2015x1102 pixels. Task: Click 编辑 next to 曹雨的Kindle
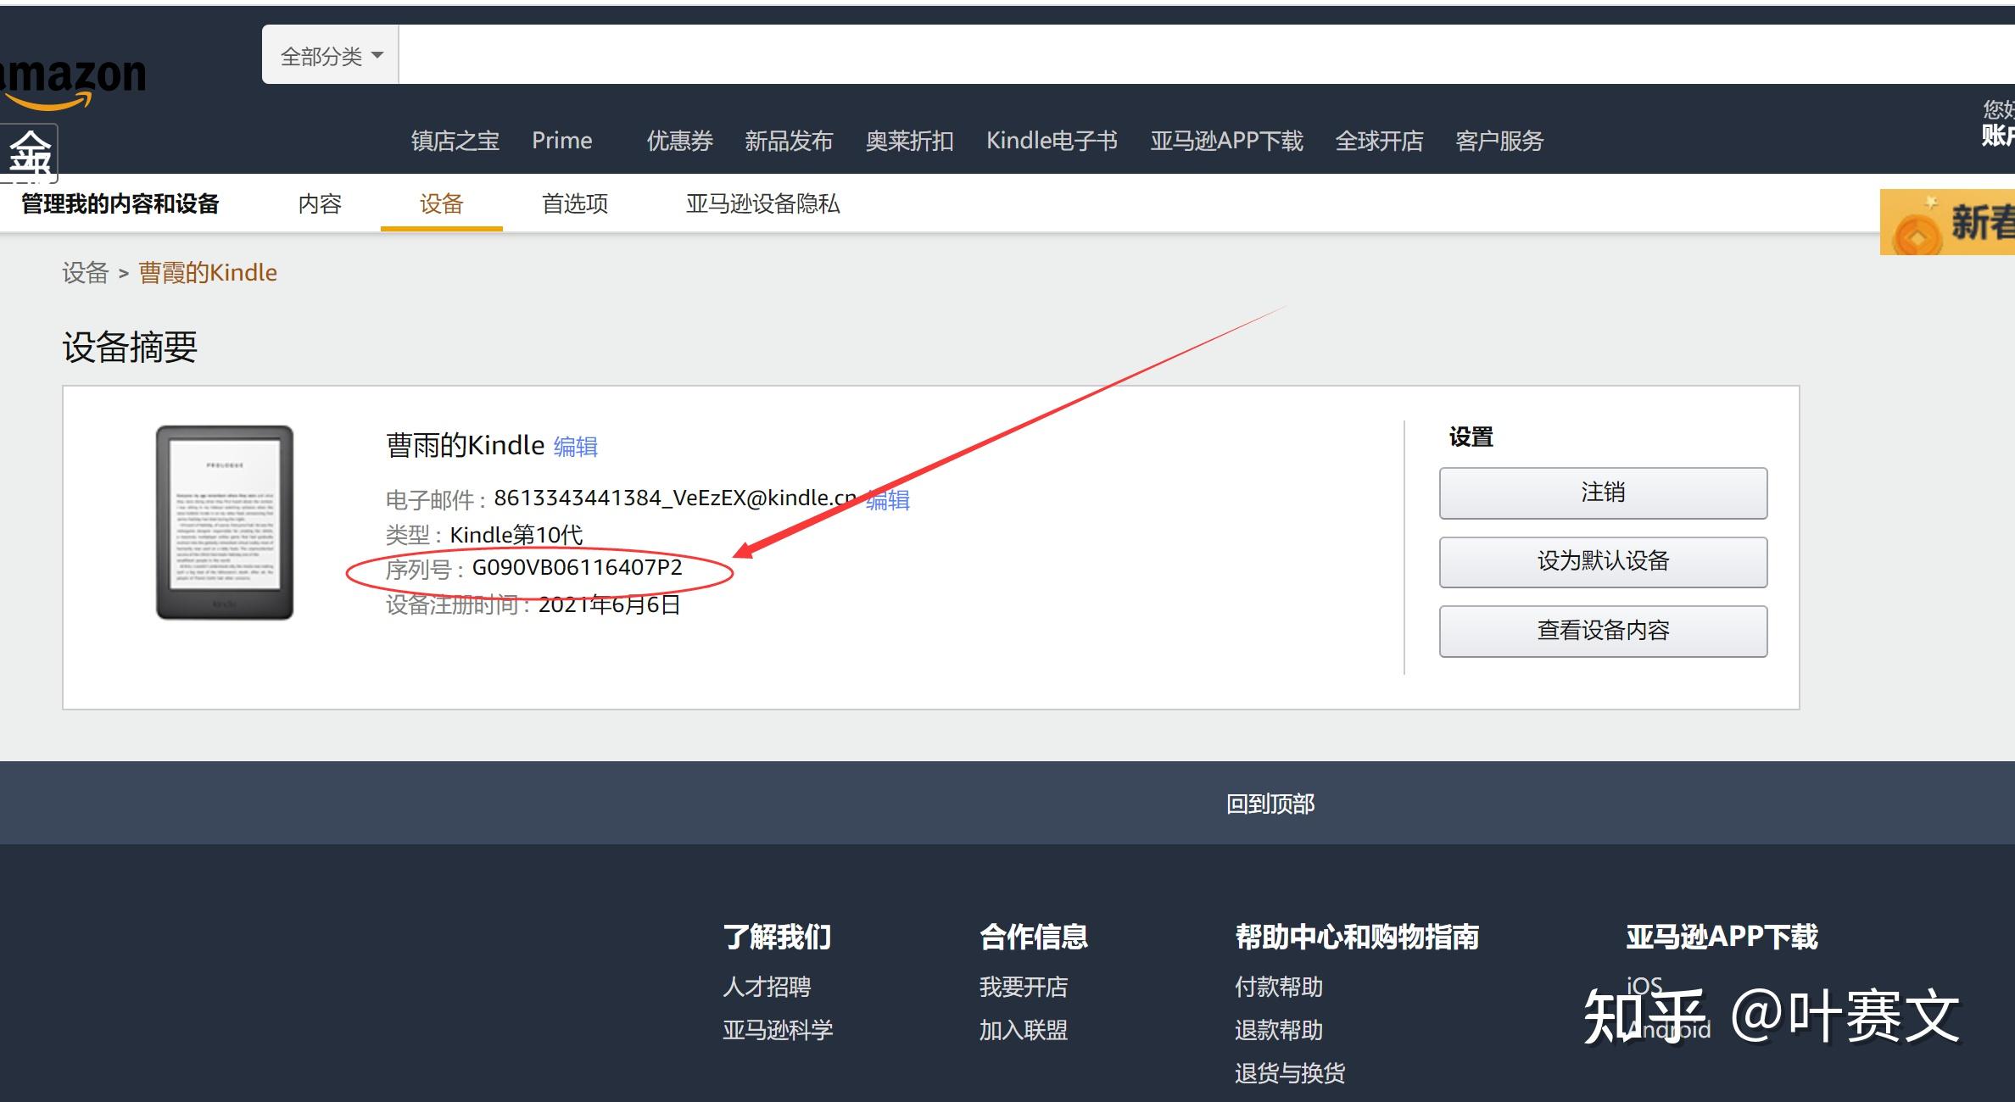tap(575, 446)
